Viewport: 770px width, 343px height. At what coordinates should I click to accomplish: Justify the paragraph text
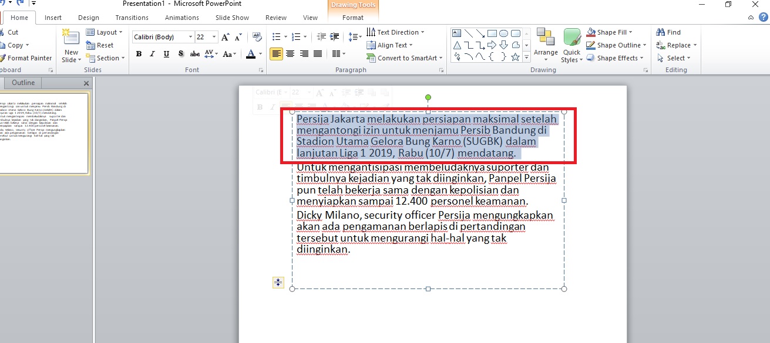(318, 54)
